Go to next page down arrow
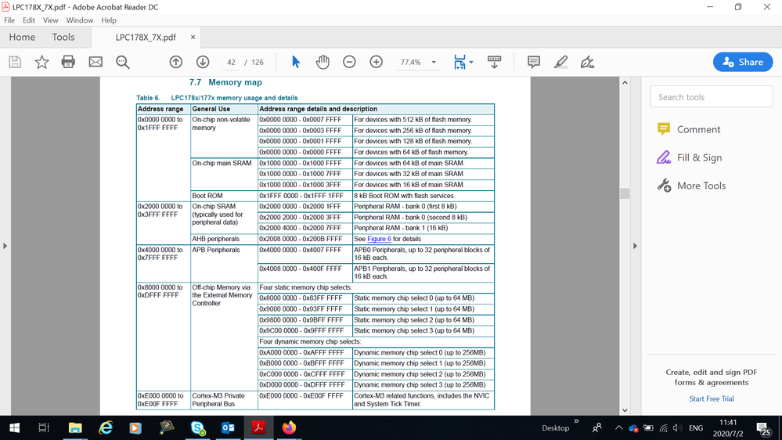Screen dimensions: 782x440 203,62
